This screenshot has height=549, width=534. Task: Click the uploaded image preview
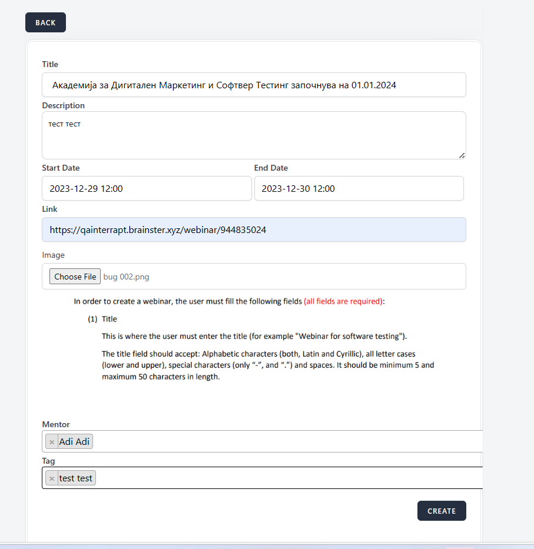(x=253, y=341)
